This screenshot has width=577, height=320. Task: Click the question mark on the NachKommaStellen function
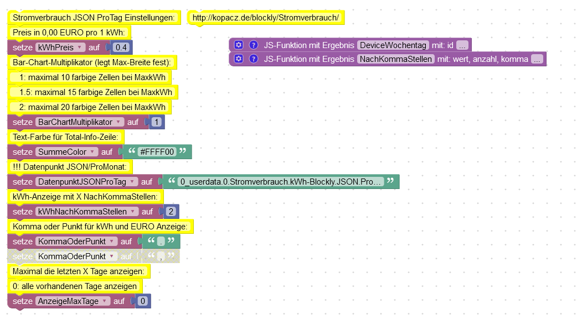point(254,59)
